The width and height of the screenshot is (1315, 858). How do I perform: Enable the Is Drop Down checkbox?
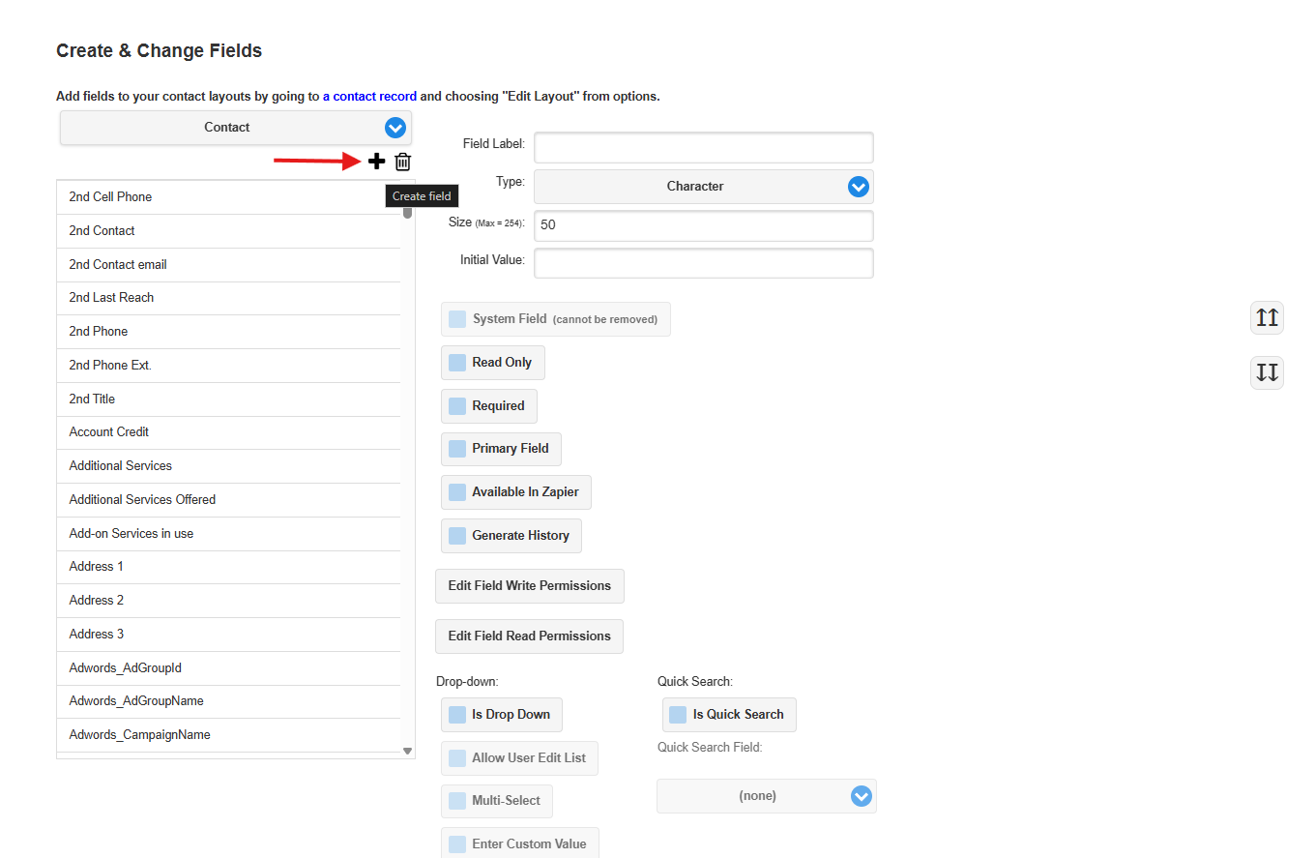[457, 715]
